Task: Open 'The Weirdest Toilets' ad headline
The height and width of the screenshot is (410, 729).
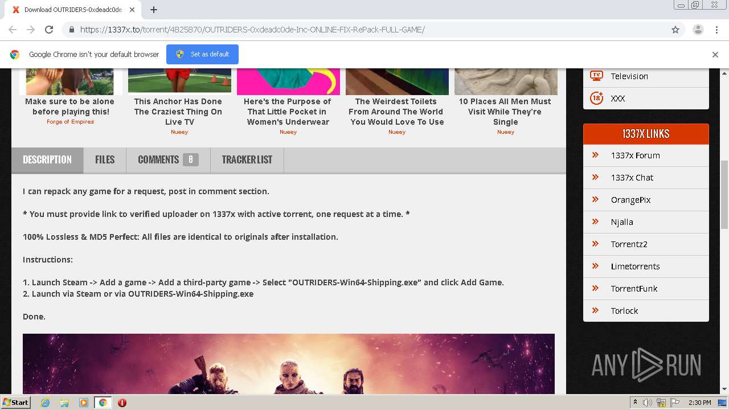Action: click(396, 112)
